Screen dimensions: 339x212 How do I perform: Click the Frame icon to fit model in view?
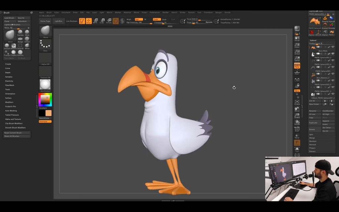pyautogui.click(x=297, y=102)
